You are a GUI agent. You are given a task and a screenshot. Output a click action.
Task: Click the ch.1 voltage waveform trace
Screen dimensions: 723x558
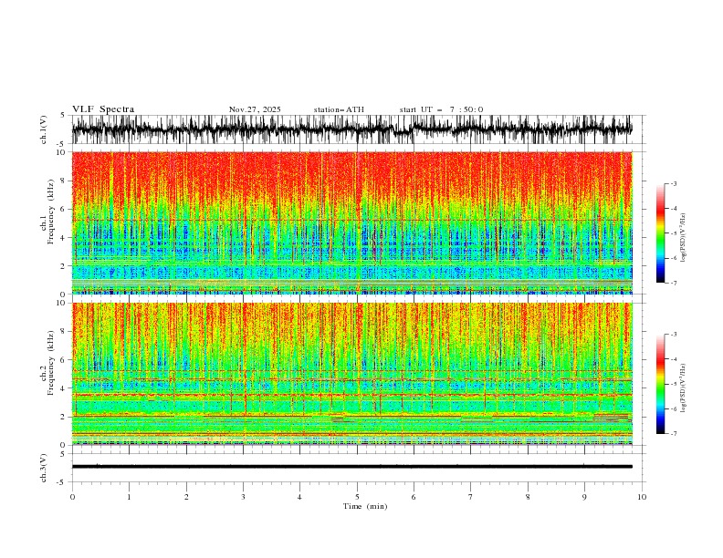pyautogui.click(x=351, y=129)
